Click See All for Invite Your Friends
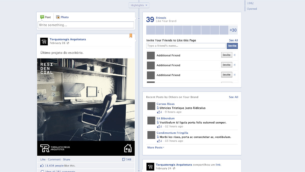The height and width of the screenshot is (172, 305). [x=233, y=40]
